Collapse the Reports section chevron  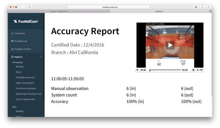click(x=40, y=57)
